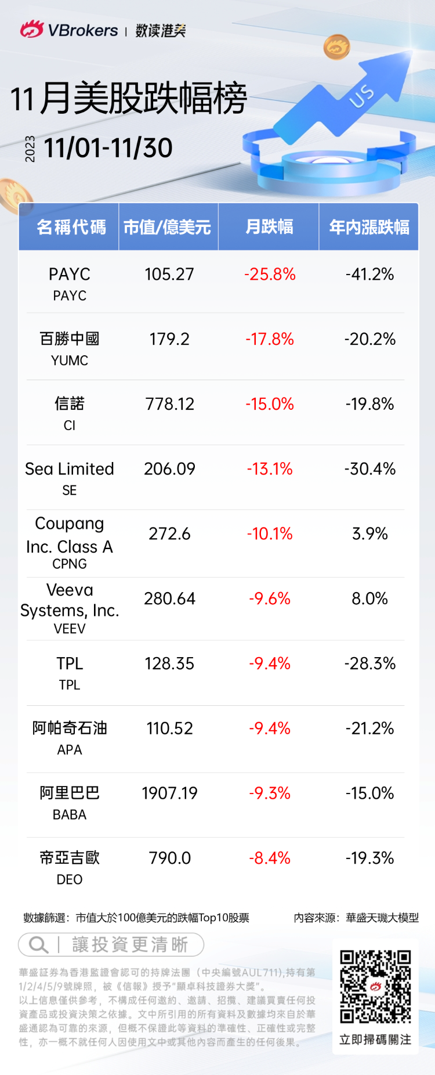Screen dimensions: 435x1075
Task: Open the 百勝中國 YUMC entry
Action: coord(70,348)
